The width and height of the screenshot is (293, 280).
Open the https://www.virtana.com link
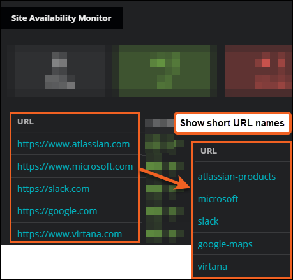click(x=70, y=234)
